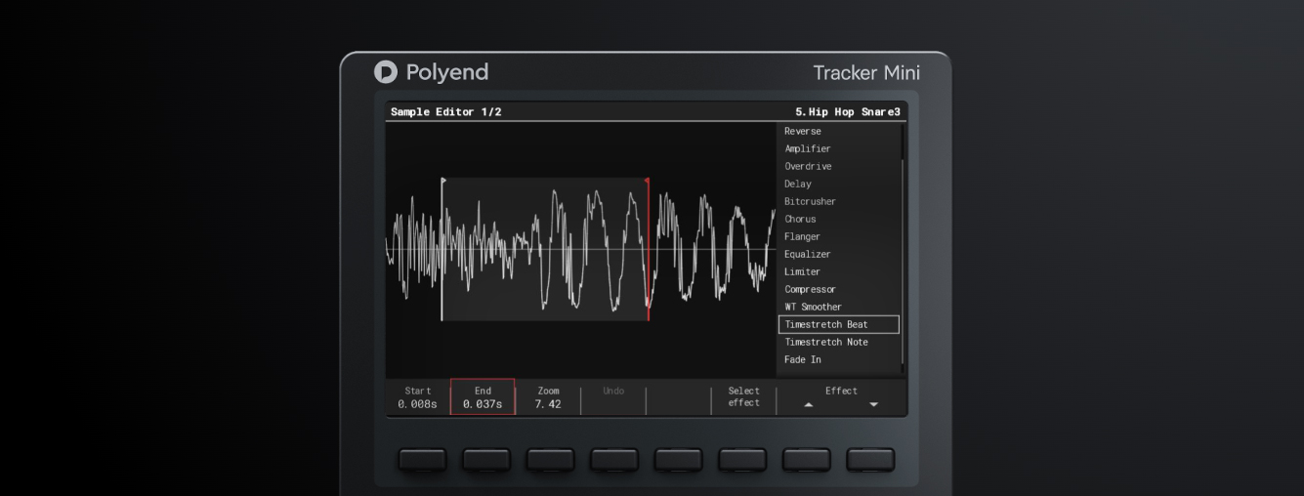Select the Timestretch Note effect
The image size is (1304, 496).
click(826, 342)
